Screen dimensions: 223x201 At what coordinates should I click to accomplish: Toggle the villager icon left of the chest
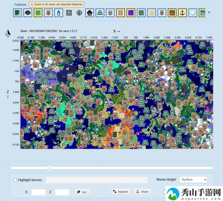162,13
